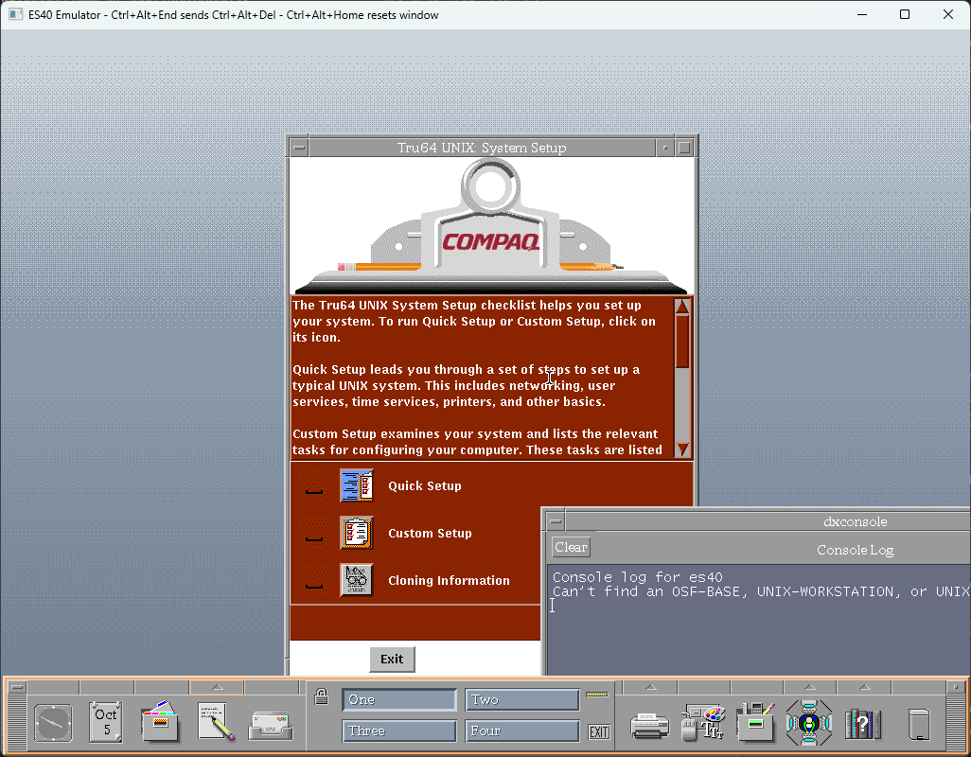Open the Oct 5 calendar icon

tap(106, 722)
